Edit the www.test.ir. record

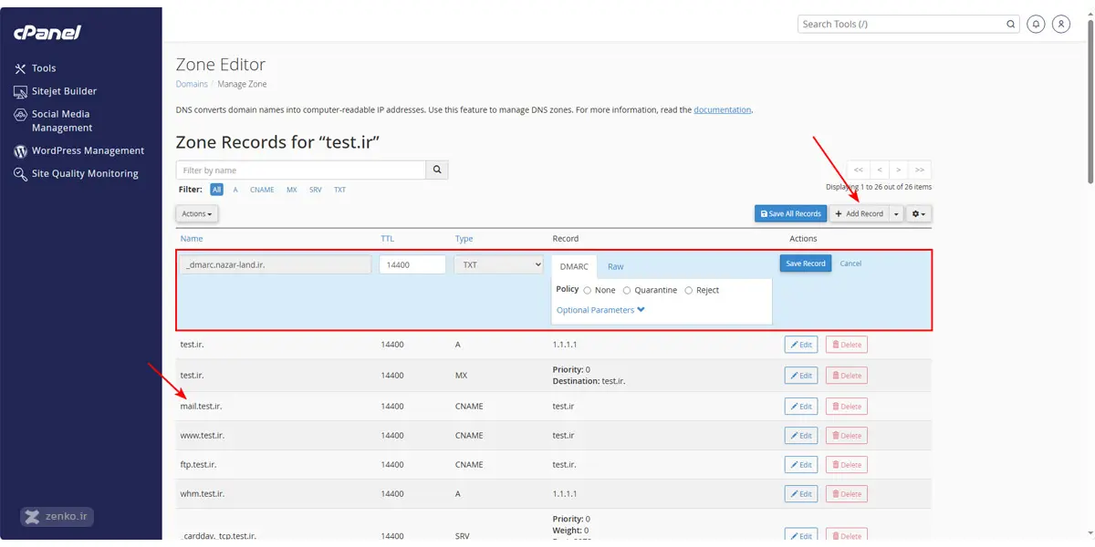pyautogui.click(x=801, y=436)
